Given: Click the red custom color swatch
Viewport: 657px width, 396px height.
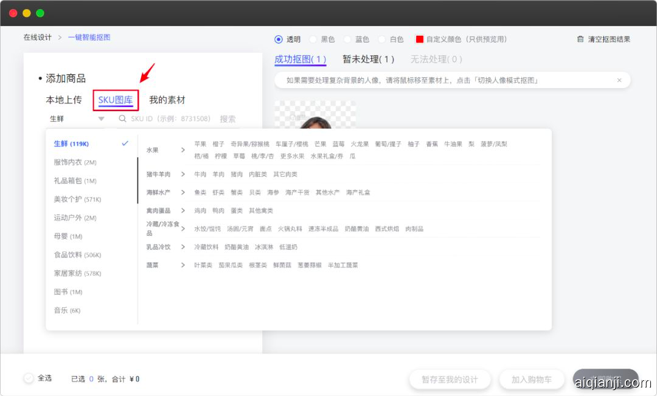Looking at the screenshot, I should pos(419,39).
